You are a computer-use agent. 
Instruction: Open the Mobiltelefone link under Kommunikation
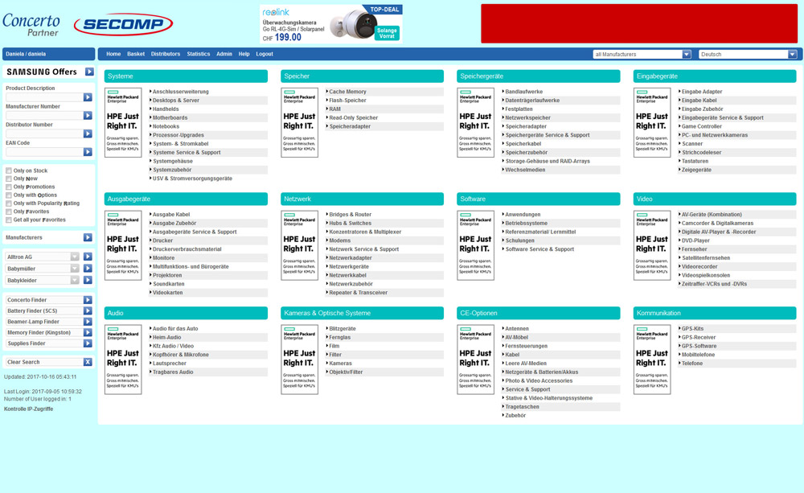pyautogui.click(x=698, y=355)
